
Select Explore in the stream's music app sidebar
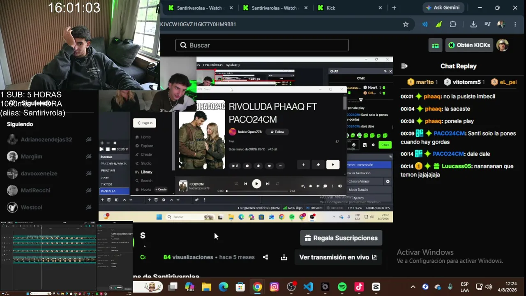[x=144, y=146]
